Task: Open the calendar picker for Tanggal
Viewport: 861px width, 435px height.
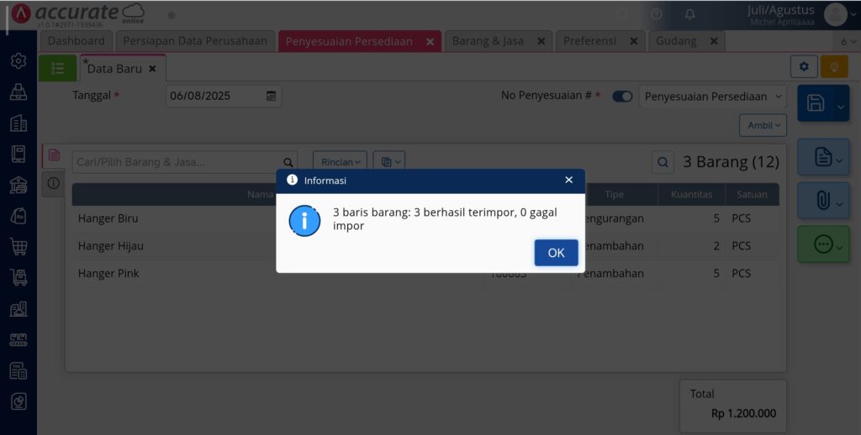Action: click(x=271, y=96)
